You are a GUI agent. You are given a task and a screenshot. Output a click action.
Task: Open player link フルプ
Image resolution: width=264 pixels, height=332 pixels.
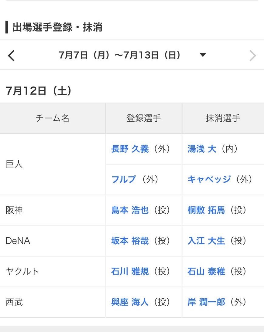pyautogui.click(x=124, y=179)
